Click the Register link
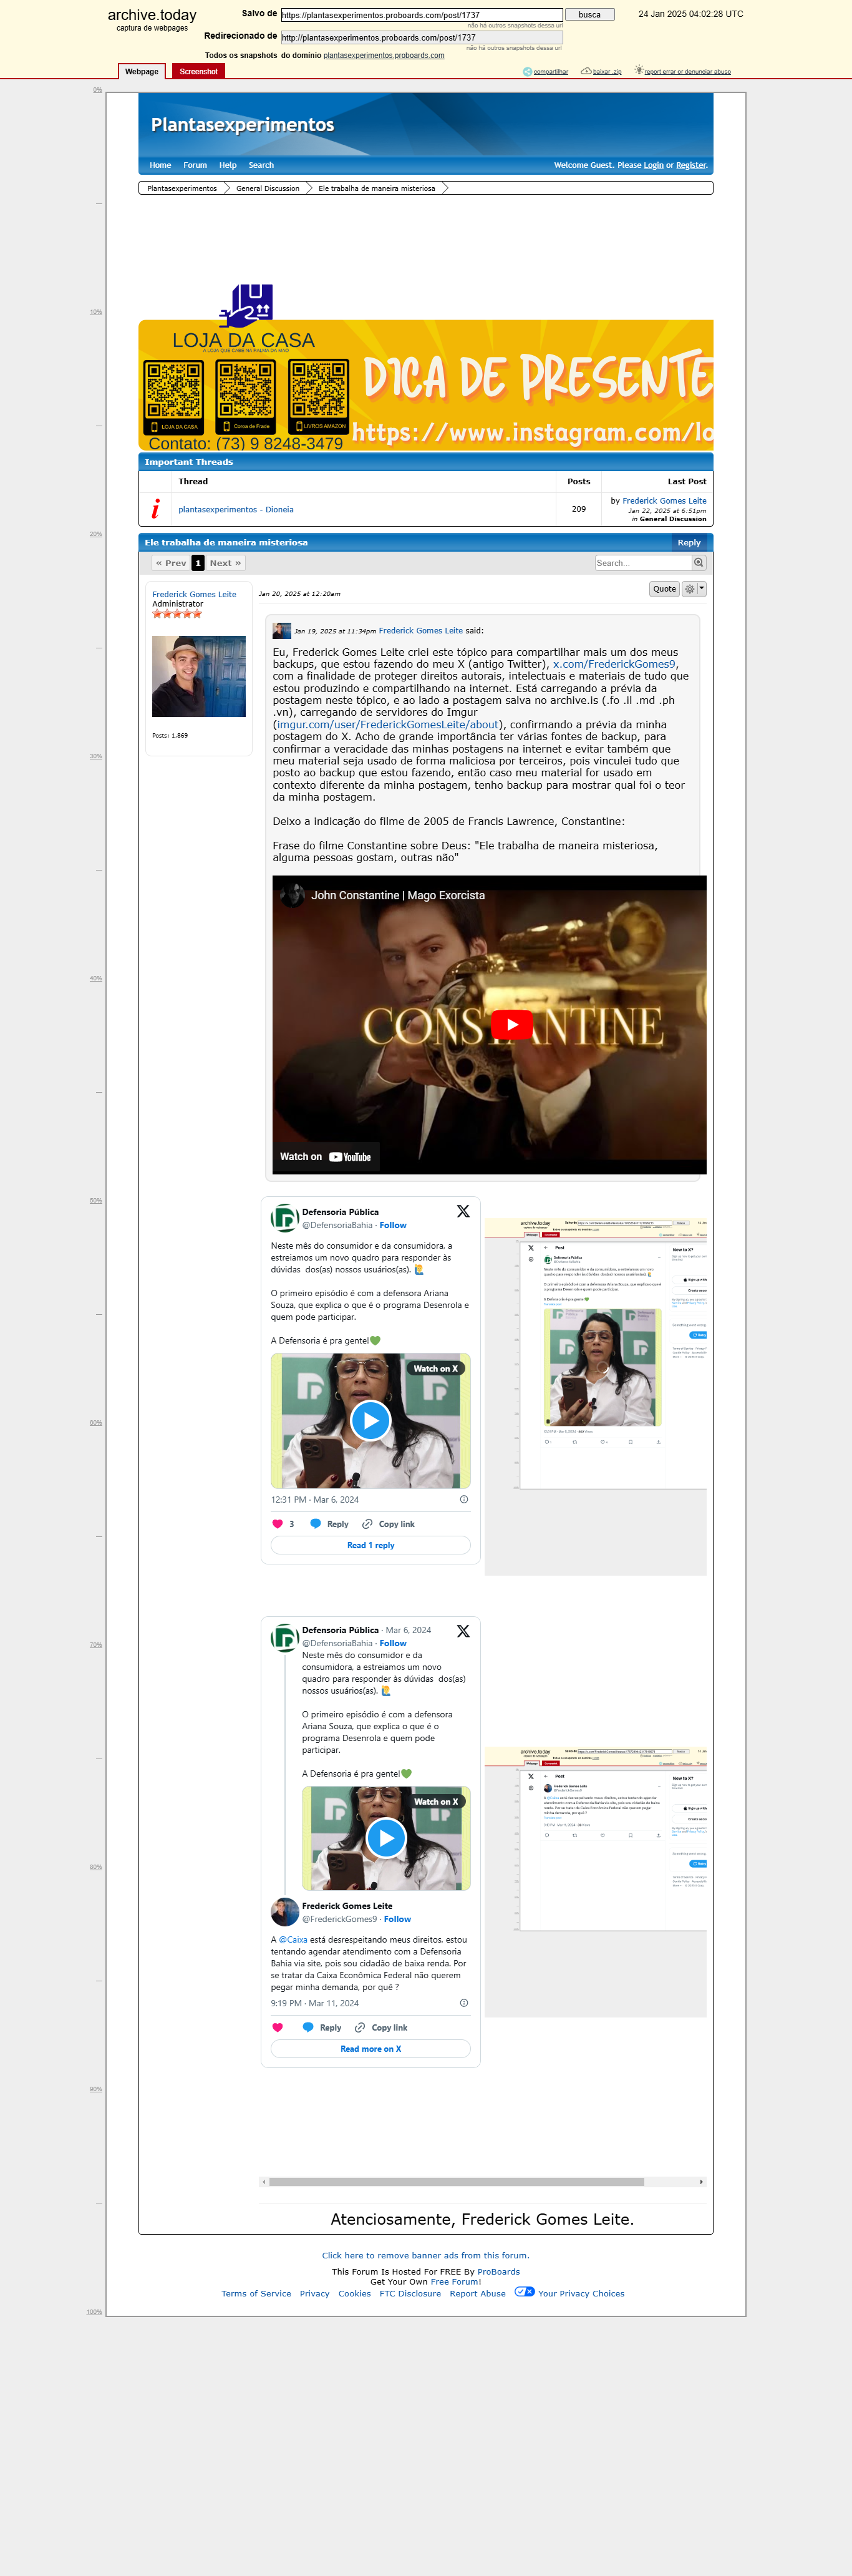The height and width of the screenshot is (2576, 852). [691, 165]
